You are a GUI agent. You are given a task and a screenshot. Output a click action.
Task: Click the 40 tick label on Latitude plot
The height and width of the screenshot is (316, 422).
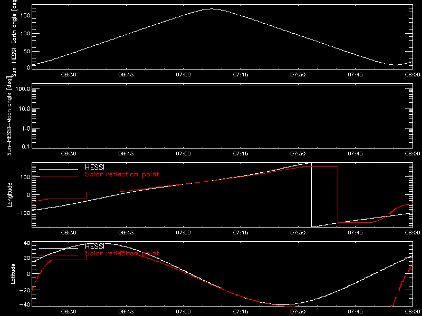point(27,243)
